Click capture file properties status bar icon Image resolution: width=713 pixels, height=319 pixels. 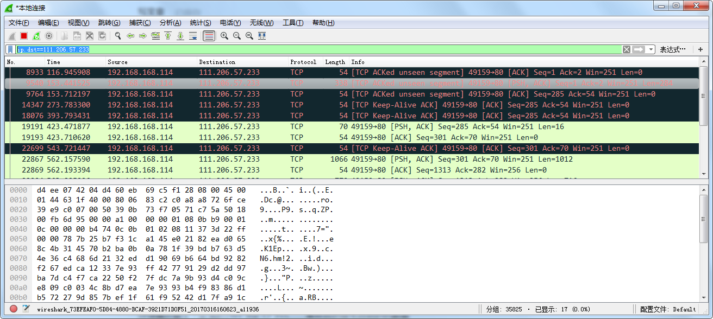(x=26, y=309)
